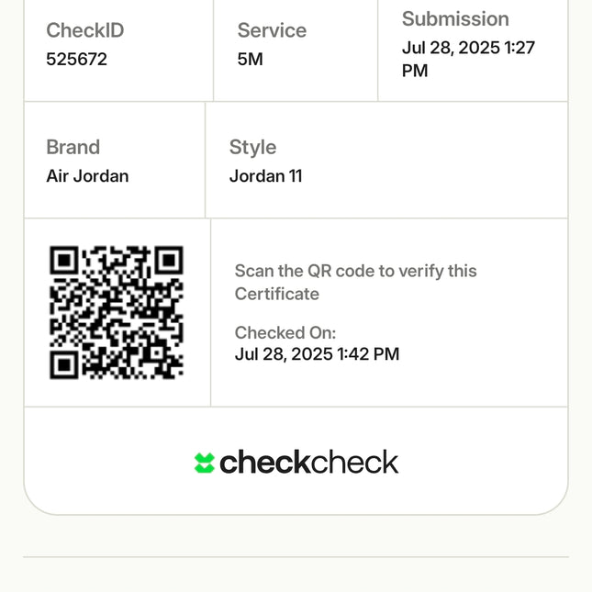The width and height of the screenshot is (592, 592).
Task: Click the QR code's top-right finder square
Action: [170, 261]
